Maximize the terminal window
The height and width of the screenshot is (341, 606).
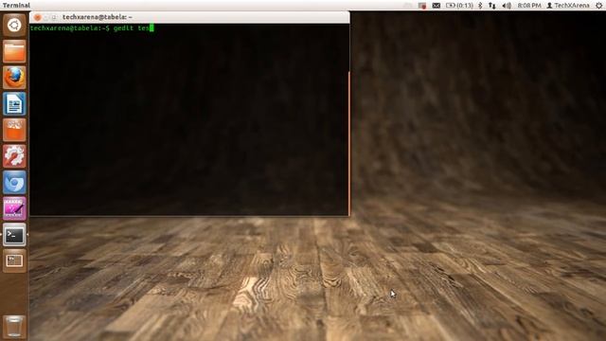[54, 17]
